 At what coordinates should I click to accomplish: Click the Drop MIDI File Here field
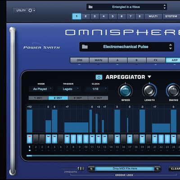click(x=125, y=168)
